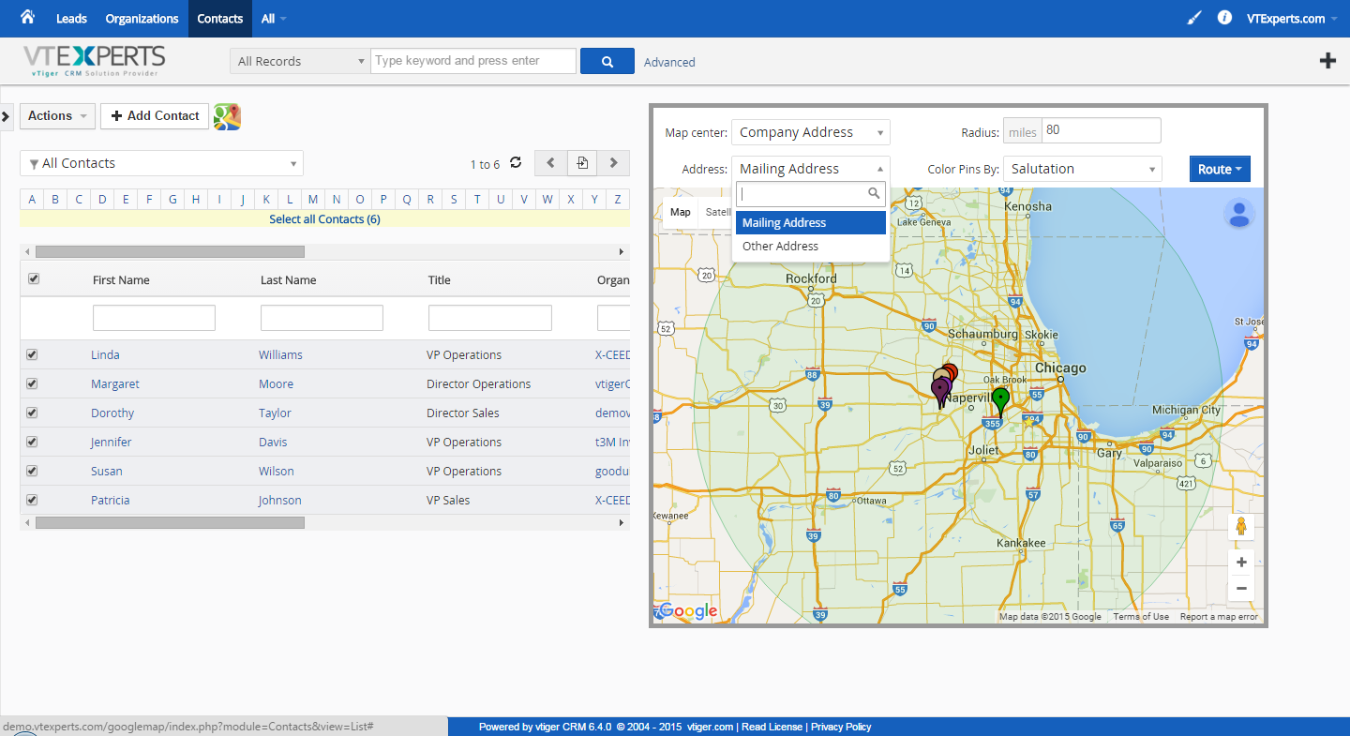Open the All Records dropdown
Viewport: 1350px width, 736px height.
click(x=300, y=61)
